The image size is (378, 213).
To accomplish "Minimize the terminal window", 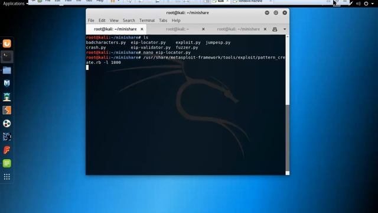I will pyautogui.click(x=267, y=12).
